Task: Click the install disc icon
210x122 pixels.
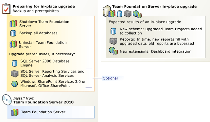Action: point(7,100)
